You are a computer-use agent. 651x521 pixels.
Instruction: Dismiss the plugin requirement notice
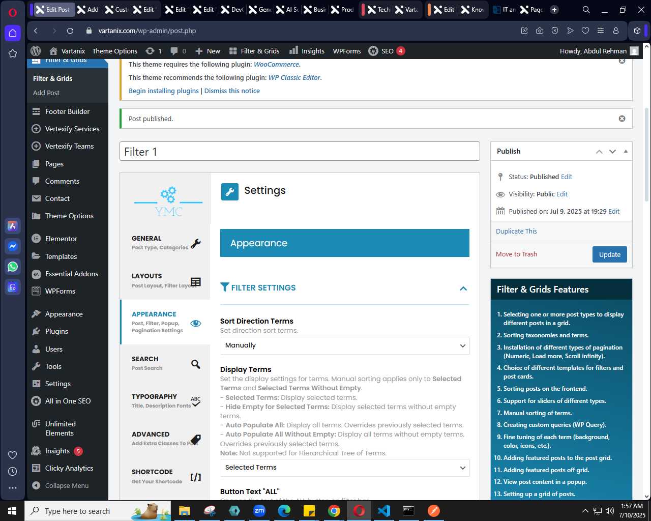click(622, 61)
